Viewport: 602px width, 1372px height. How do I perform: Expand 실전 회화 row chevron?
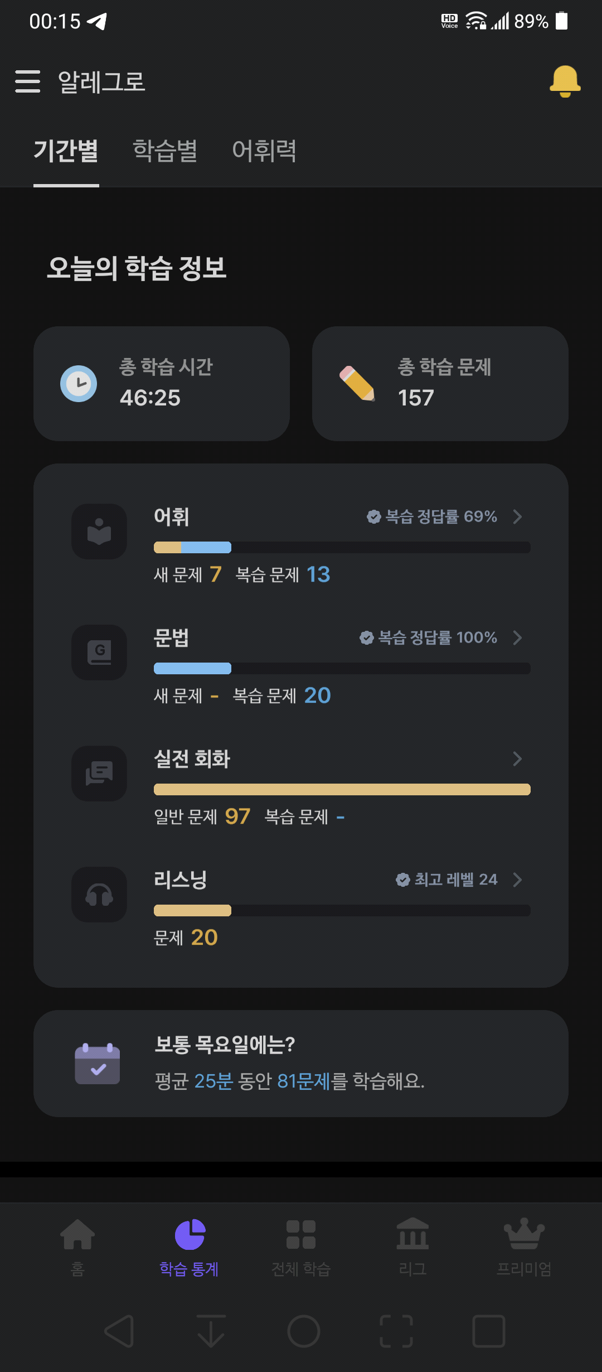point(517,759)
